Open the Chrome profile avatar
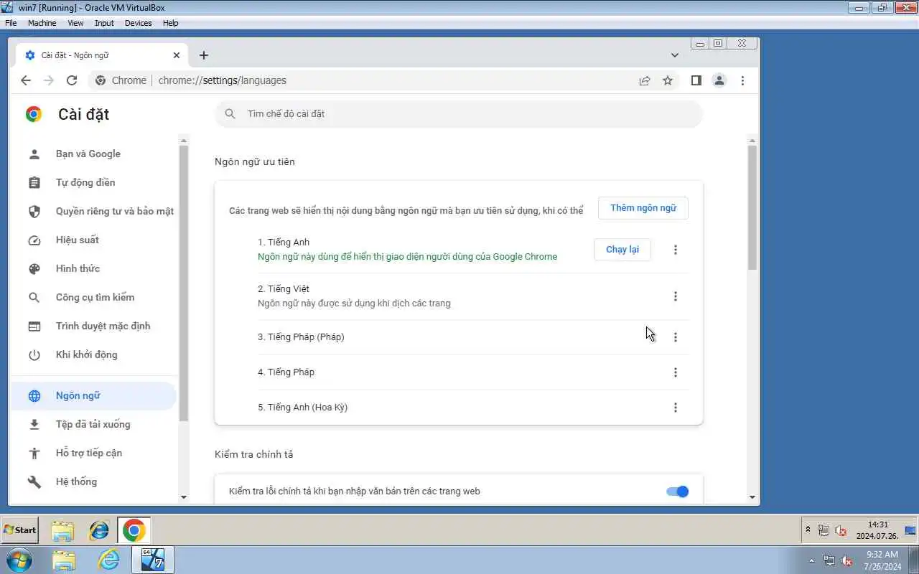This screenshot has height=574, width=919. click(719, 80)
